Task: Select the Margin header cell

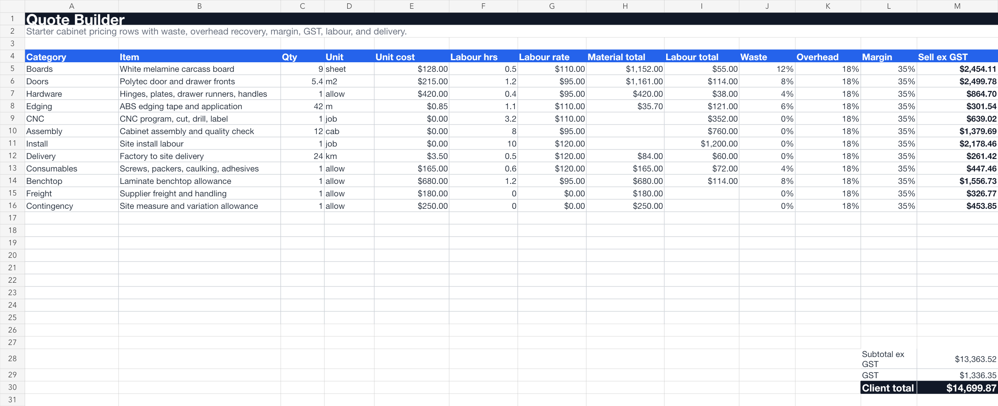Action: (x=889, y=56)
